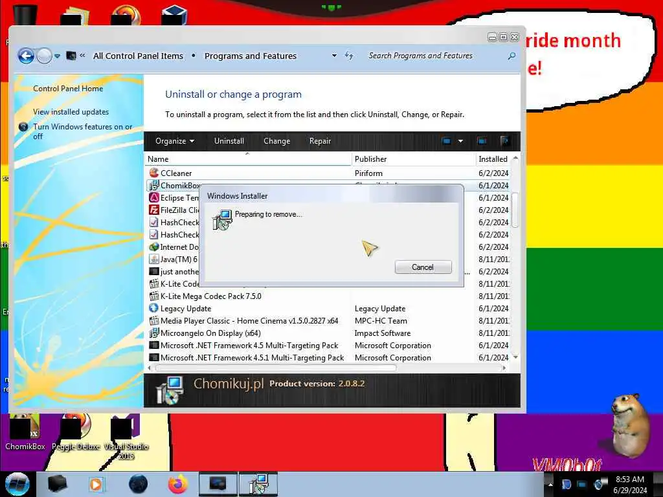Open the Windows Start orb
Viewport: 663px width, 497px height.
[x=17, y=484]
